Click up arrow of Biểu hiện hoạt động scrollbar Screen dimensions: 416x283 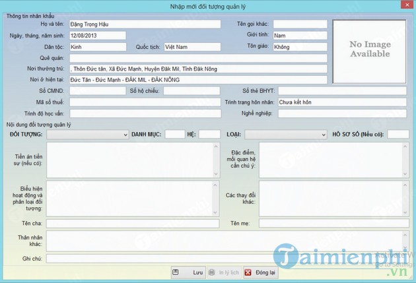pos(215,185)
